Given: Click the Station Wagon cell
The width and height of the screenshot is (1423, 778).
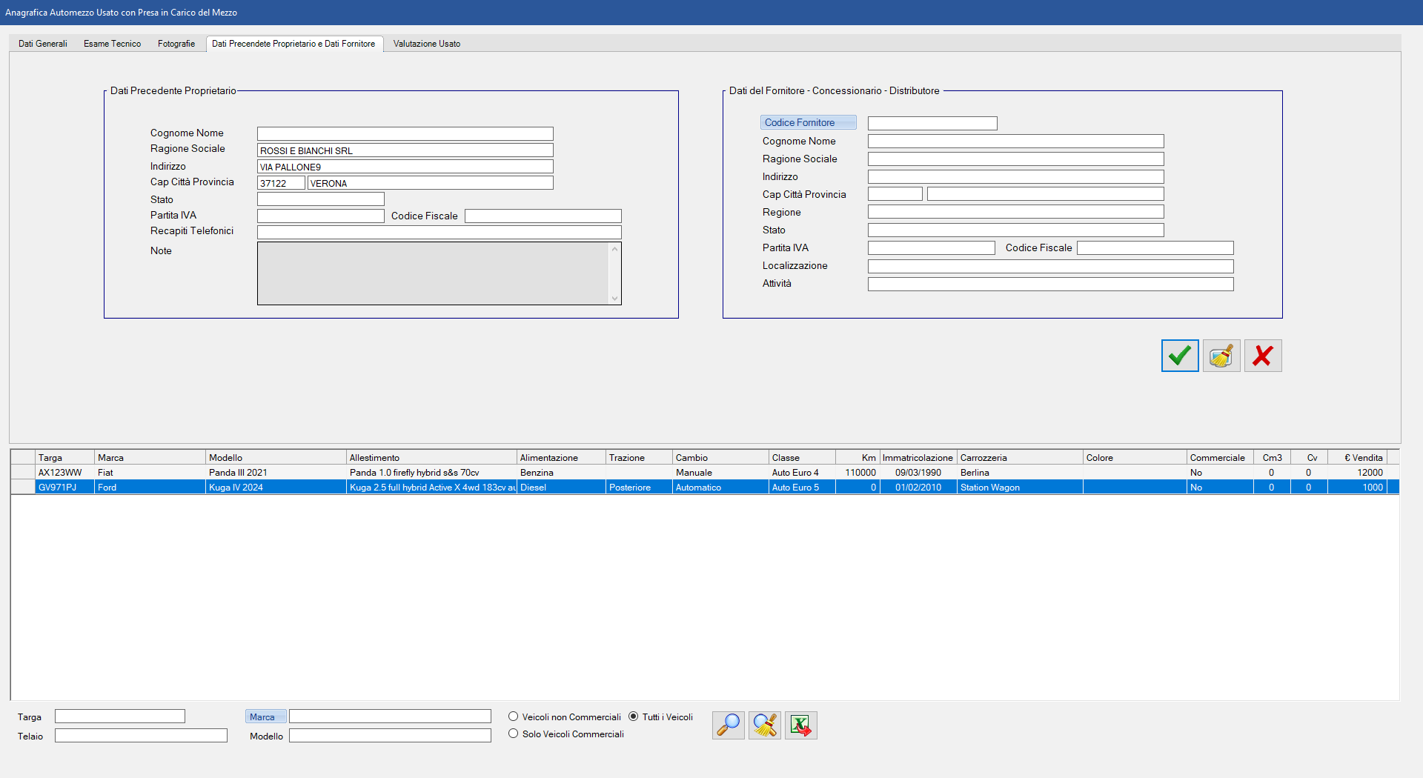Looking at the screenshot, I should (1020, 487).
